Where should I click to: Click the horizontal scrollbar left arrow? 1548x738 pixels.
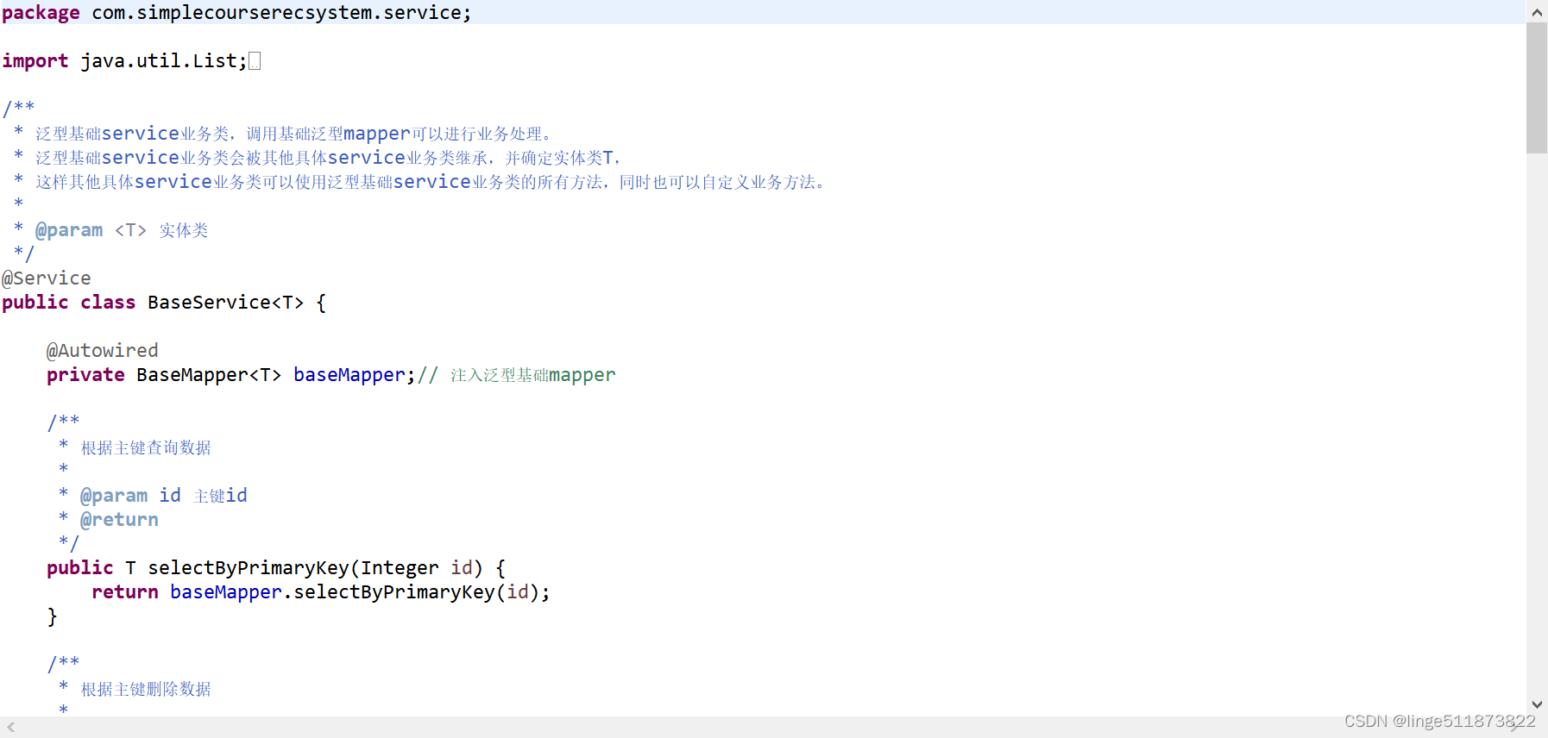pos(10,727)
